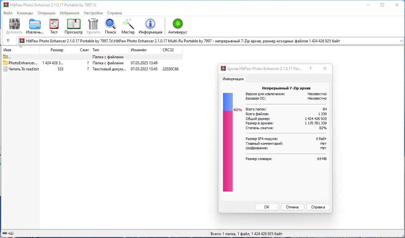405x238 pixels.
Task: Open the Избранное menu
Action: [70, 13]
